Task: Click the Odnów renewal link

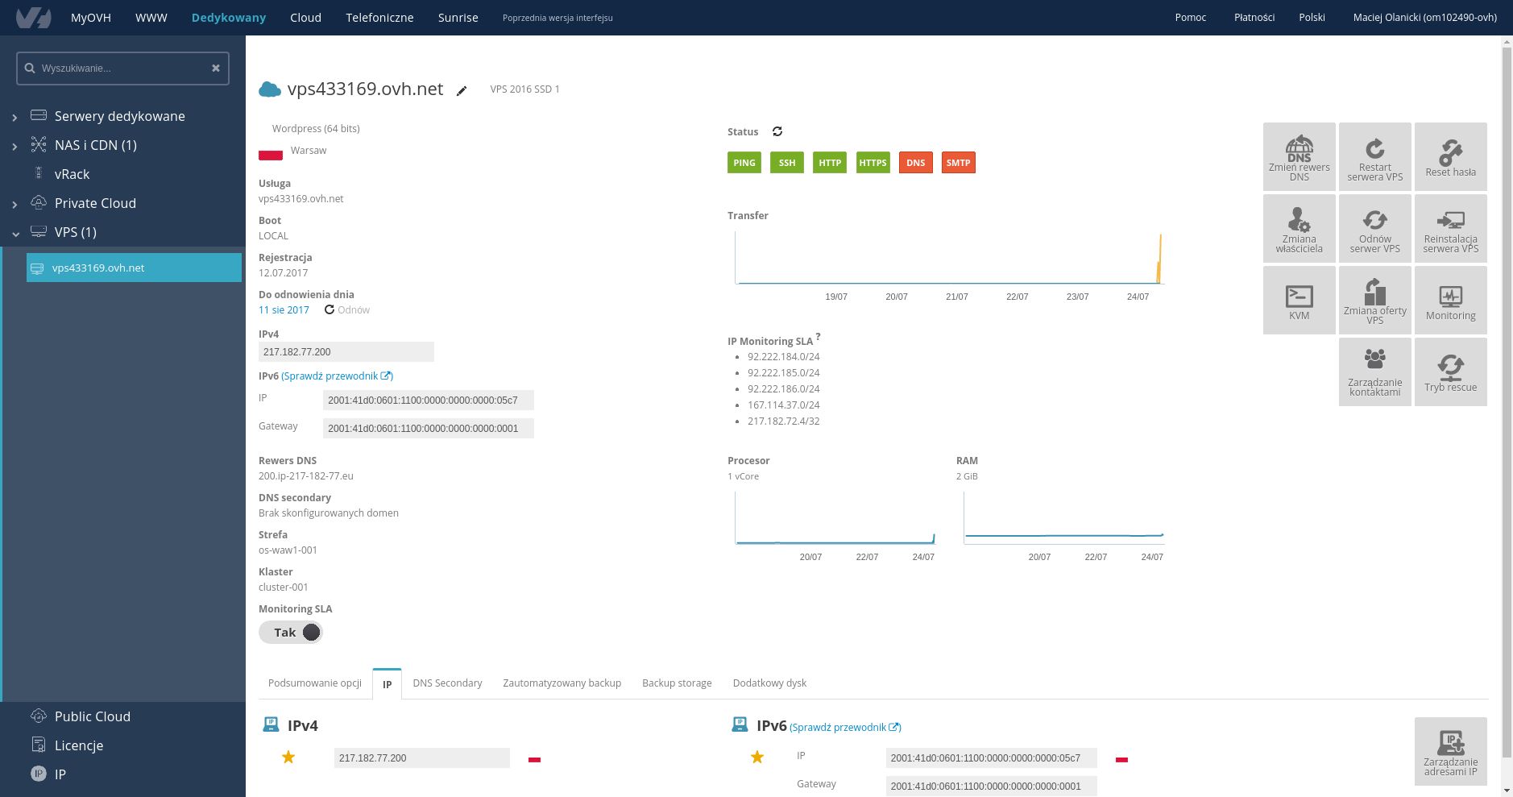Action: coord(347,309)
